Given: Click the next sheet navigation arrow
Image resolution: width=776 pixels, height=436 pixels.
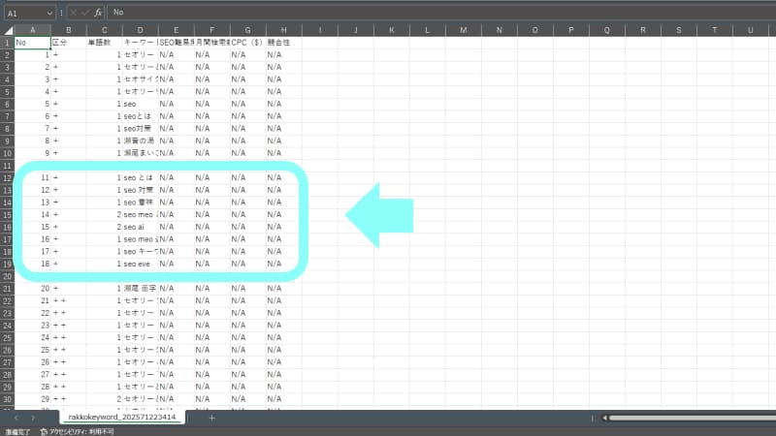Looking at the screenshot, I should pyautogui.click(x=33, y=418).
